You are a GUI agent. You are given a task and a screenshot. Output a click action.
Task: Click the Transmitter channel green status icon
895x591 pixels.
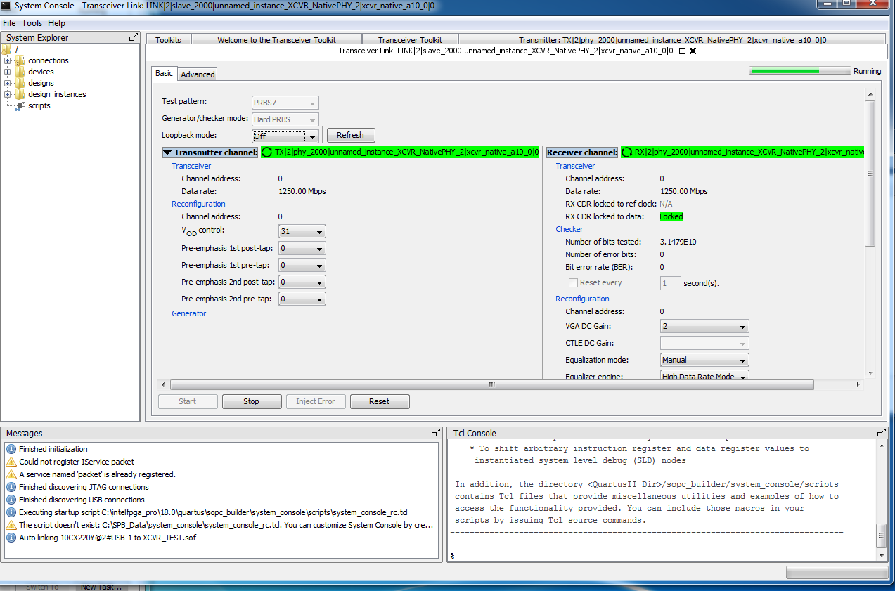pyautogui.click(x=267, y=152)
